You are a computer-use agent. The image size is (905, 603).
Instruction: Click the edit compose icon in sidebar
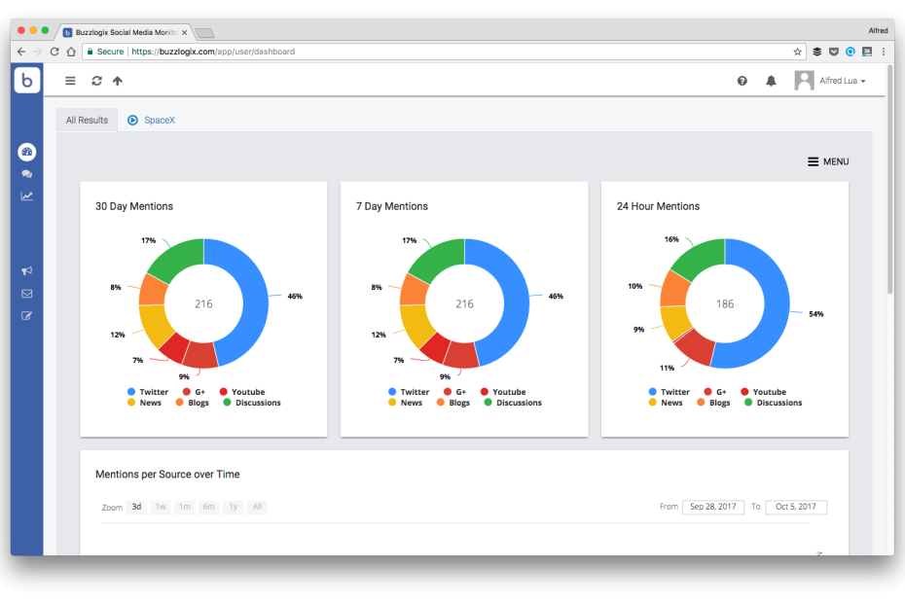[x=27, y=316]
